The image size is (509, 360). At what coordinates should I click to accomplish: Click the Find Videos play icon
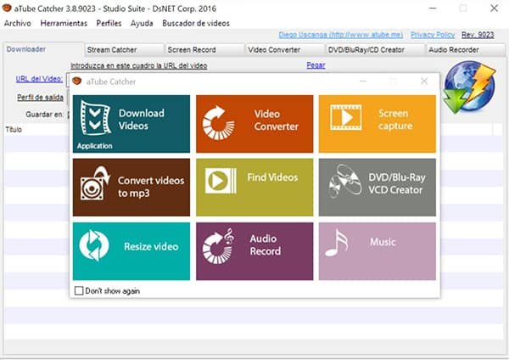[x=221, y=181]
